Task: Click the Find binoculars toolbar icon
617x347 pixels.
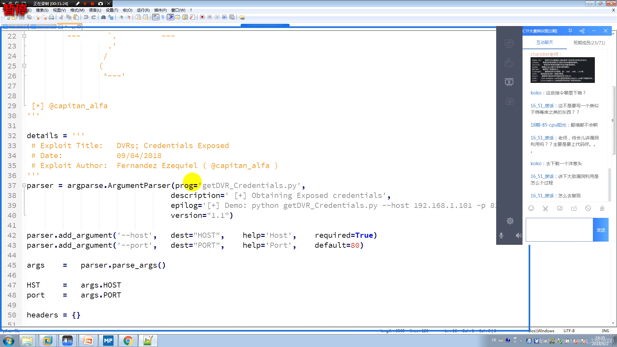Action: click(x=103, y=17)
